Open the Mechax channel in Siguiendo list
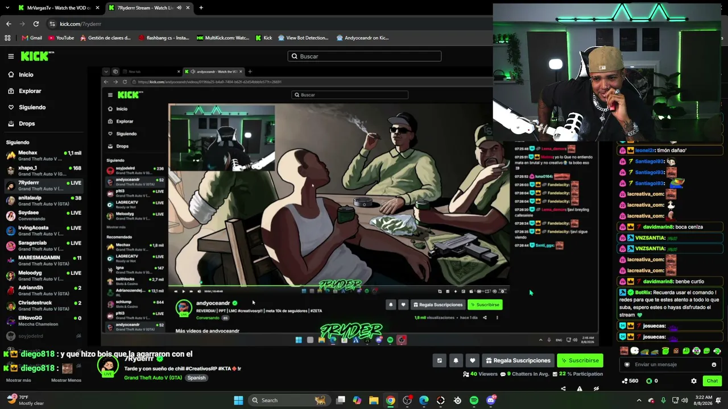 (44, 156)
